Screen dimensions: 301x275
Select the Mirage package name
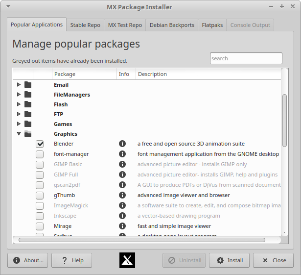[x=63, y=226]
